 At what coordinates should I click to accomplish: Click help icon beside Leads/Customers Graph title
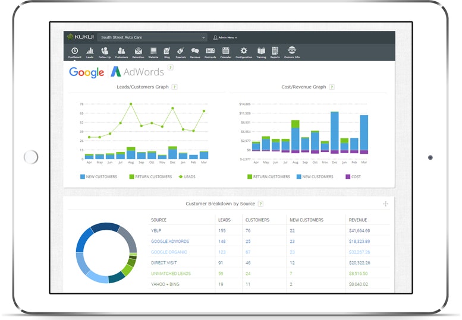[x=174, y=87]
